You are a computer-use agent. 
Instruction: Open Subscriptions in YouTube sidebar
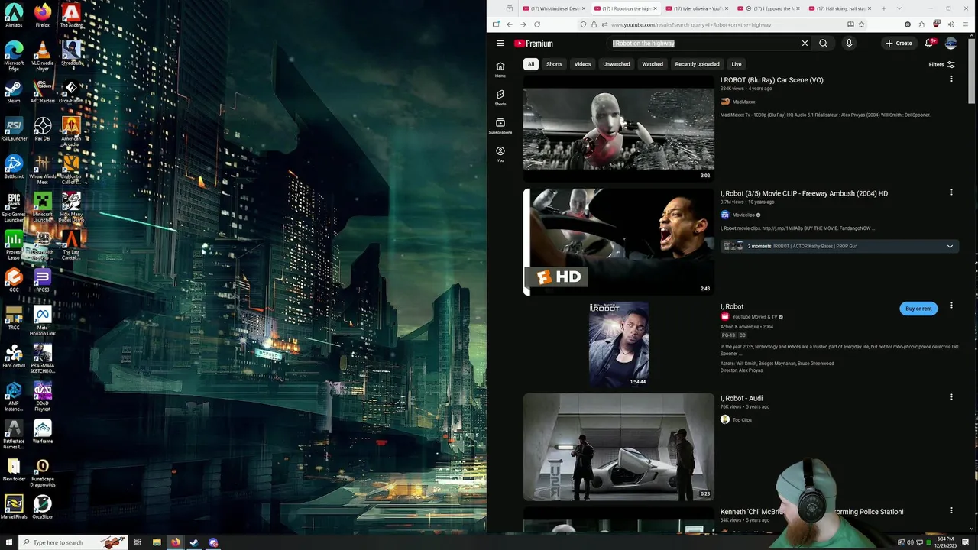[500, 126]
